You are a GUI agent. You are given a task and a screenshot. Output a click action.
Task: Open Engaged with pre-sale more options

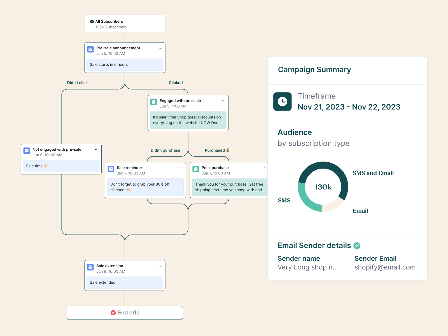click(224, 101)
